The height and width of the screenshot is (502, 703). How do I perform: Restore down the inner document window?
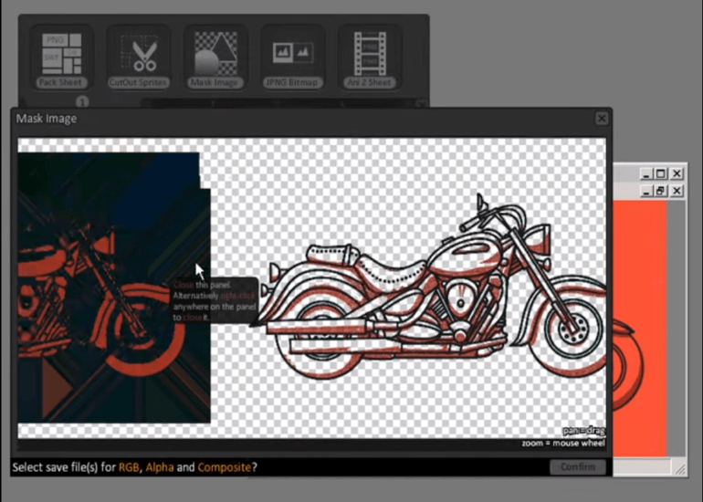(x=661, y=191)
